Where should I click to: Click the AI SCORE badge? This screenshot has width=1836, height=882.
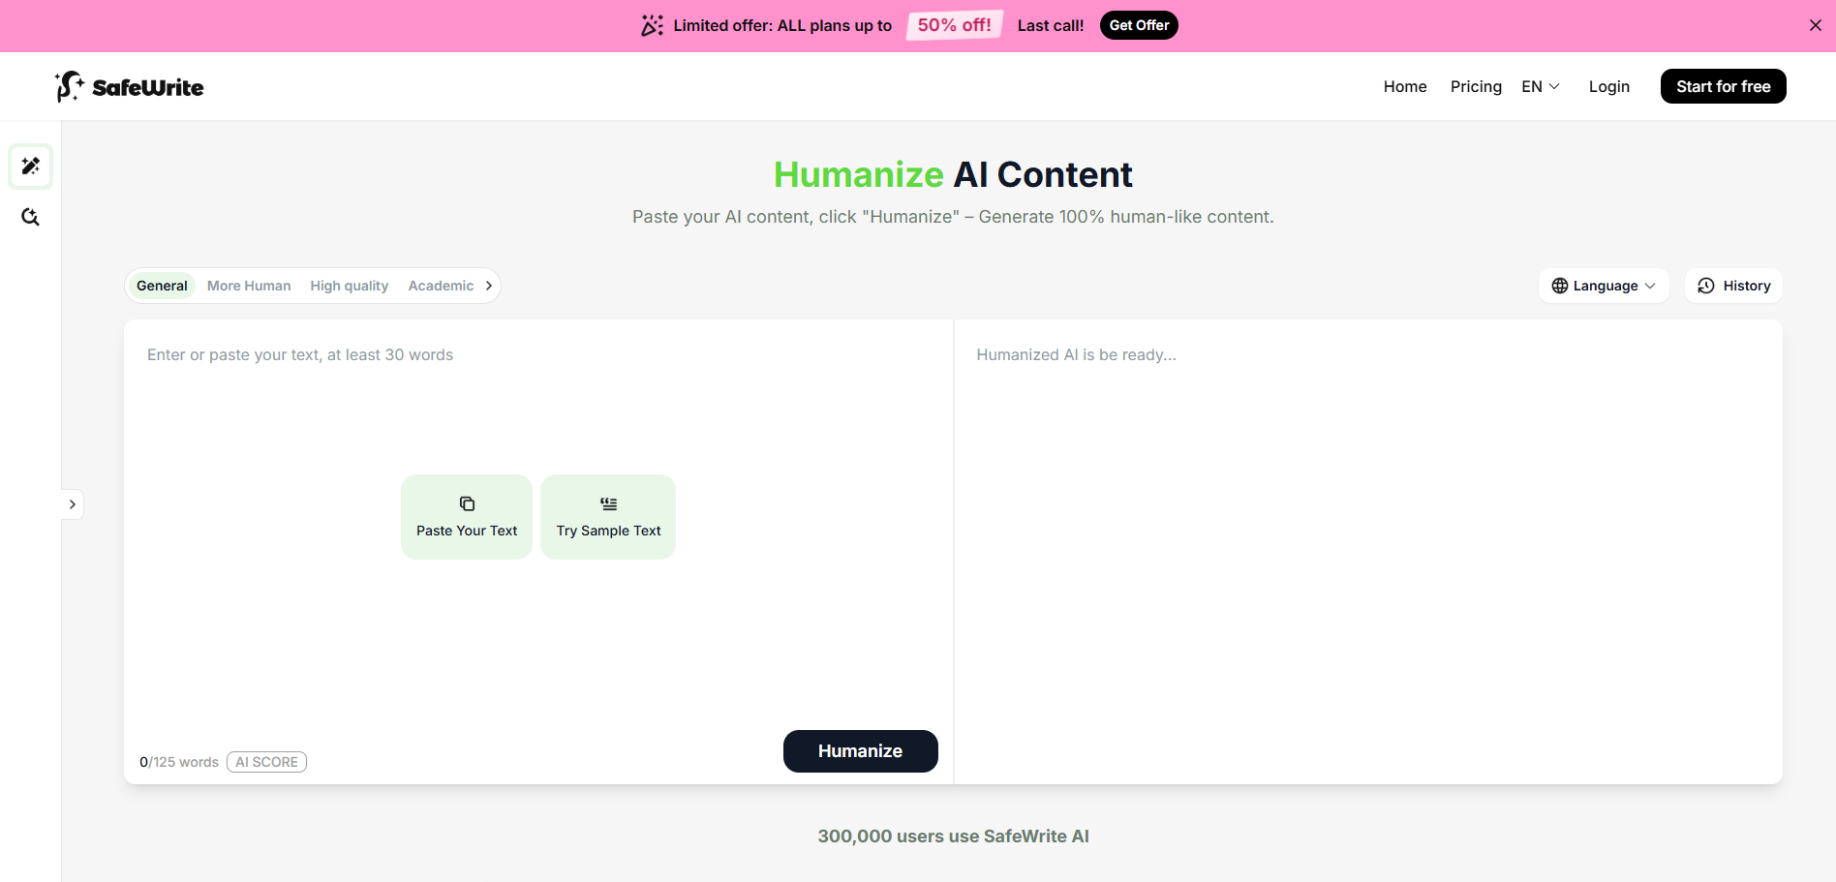coord(266,762)
